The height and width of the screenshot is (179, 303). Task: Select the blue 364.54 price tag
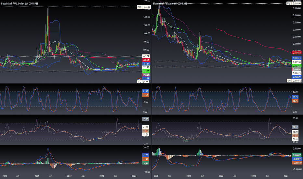pyautogui.click(x=146, y=64)
